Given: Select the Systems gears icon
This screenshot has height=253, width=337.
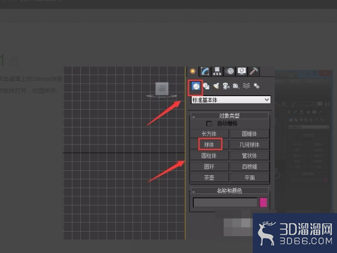Looking at the screenshot, I should [257, 86].
